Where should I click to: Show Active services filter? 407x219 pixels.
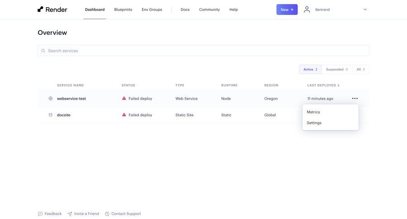(310, 69)
